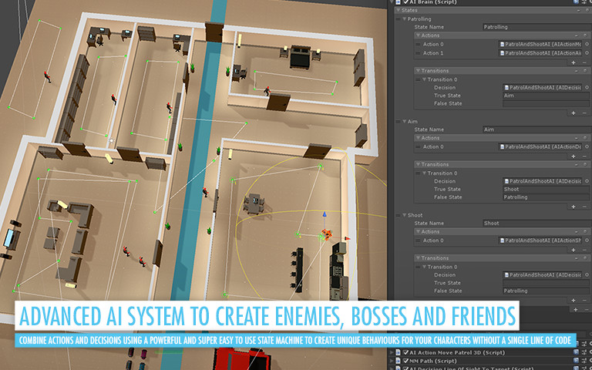Click reorder handle of Patrolling Action 1
Image resolution: width=592 pixels, height=370 pixels.
(x=418, y=53)
